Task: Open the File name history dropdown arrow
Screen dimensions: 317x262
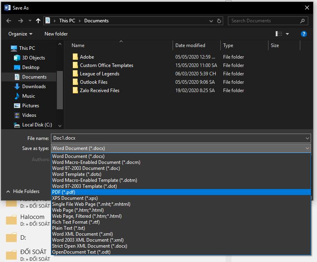Action: [307, 138]
